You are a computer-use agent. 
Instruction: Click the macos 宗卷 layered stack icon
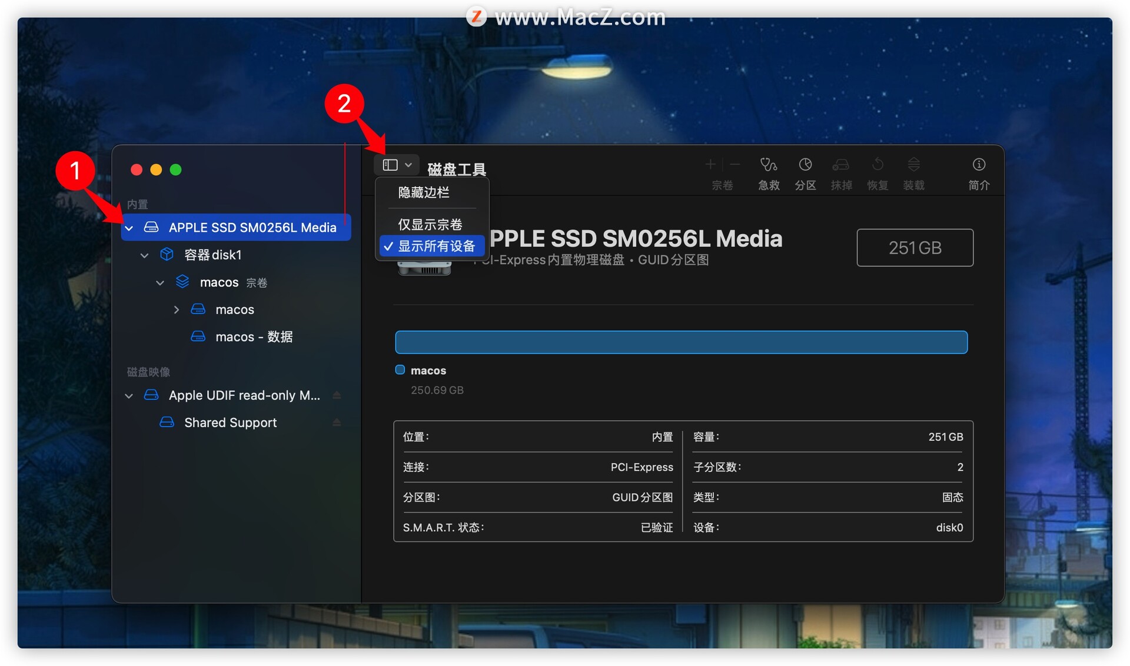pos(182,282)
